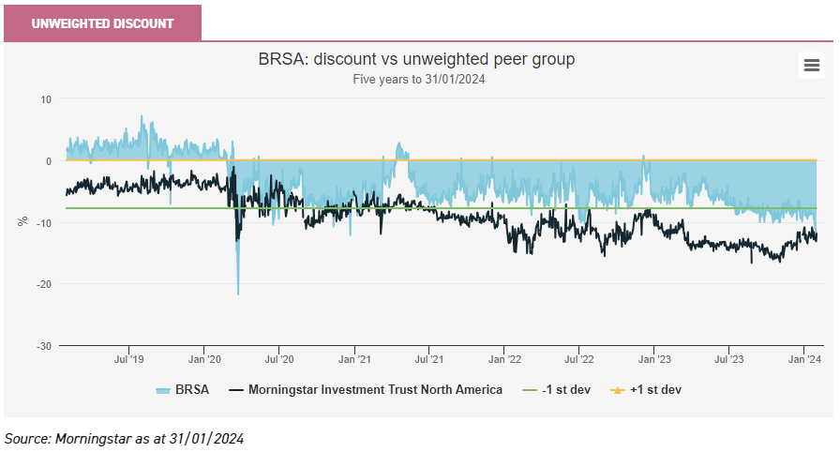Screen dimensions: 840x452
Task: Click the Jan '24 x-axis label
Action: (805, 359)
